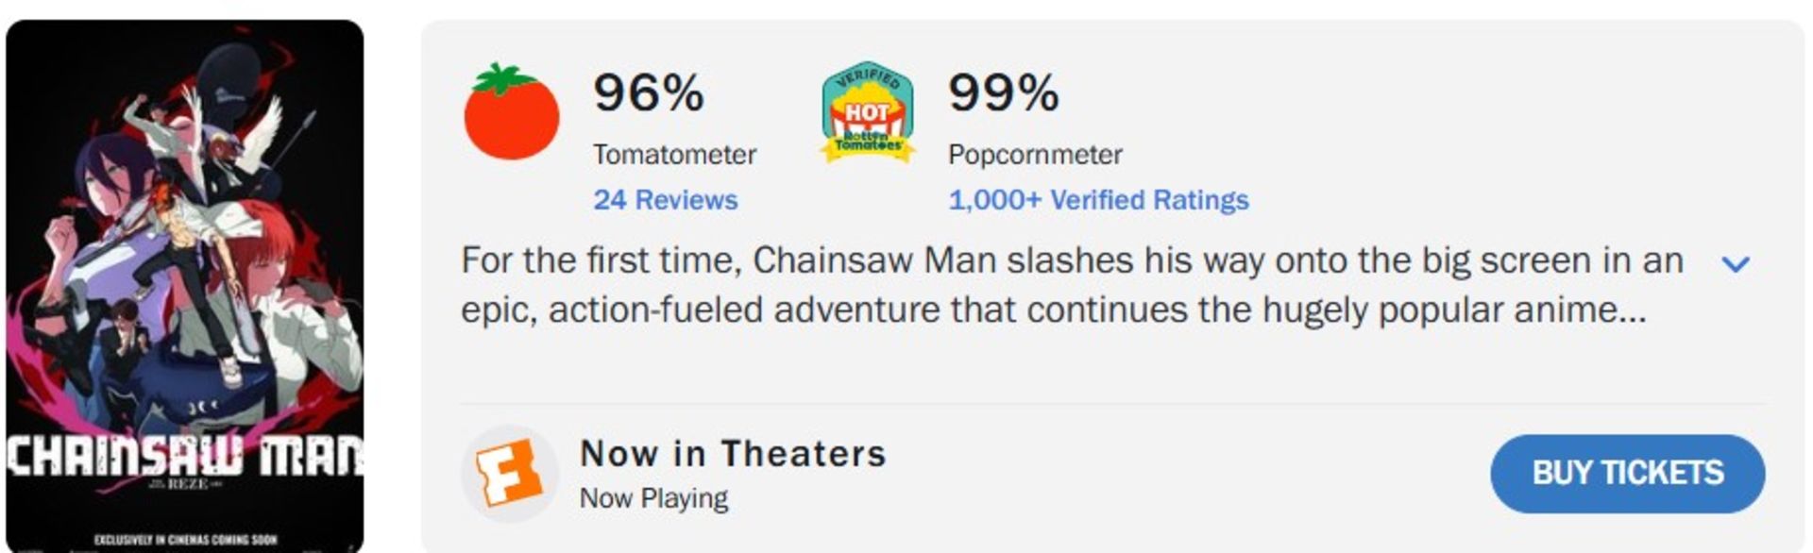This screenshot has height=553, width=1813.
Task: Click the 99% Popcornmeter score
Action: point(1003,92)
